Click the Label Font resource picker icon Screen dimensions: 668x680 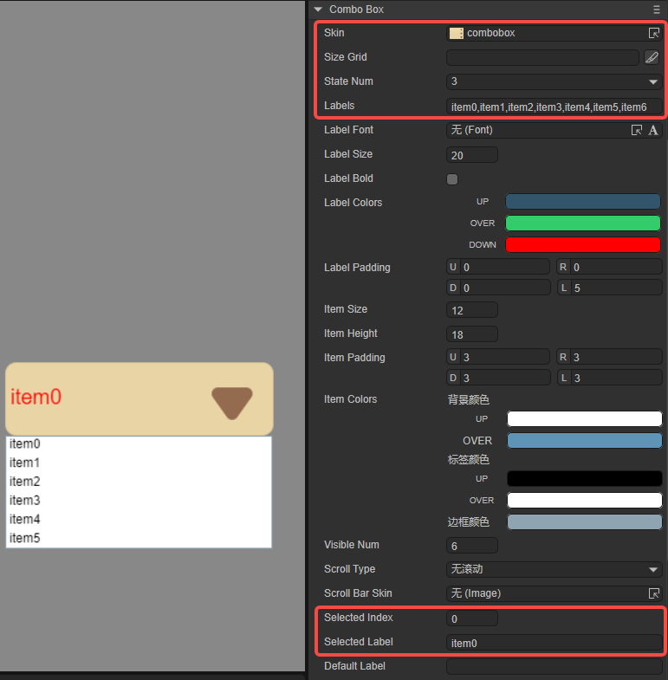pyautogui.click(x=637, y=130)
